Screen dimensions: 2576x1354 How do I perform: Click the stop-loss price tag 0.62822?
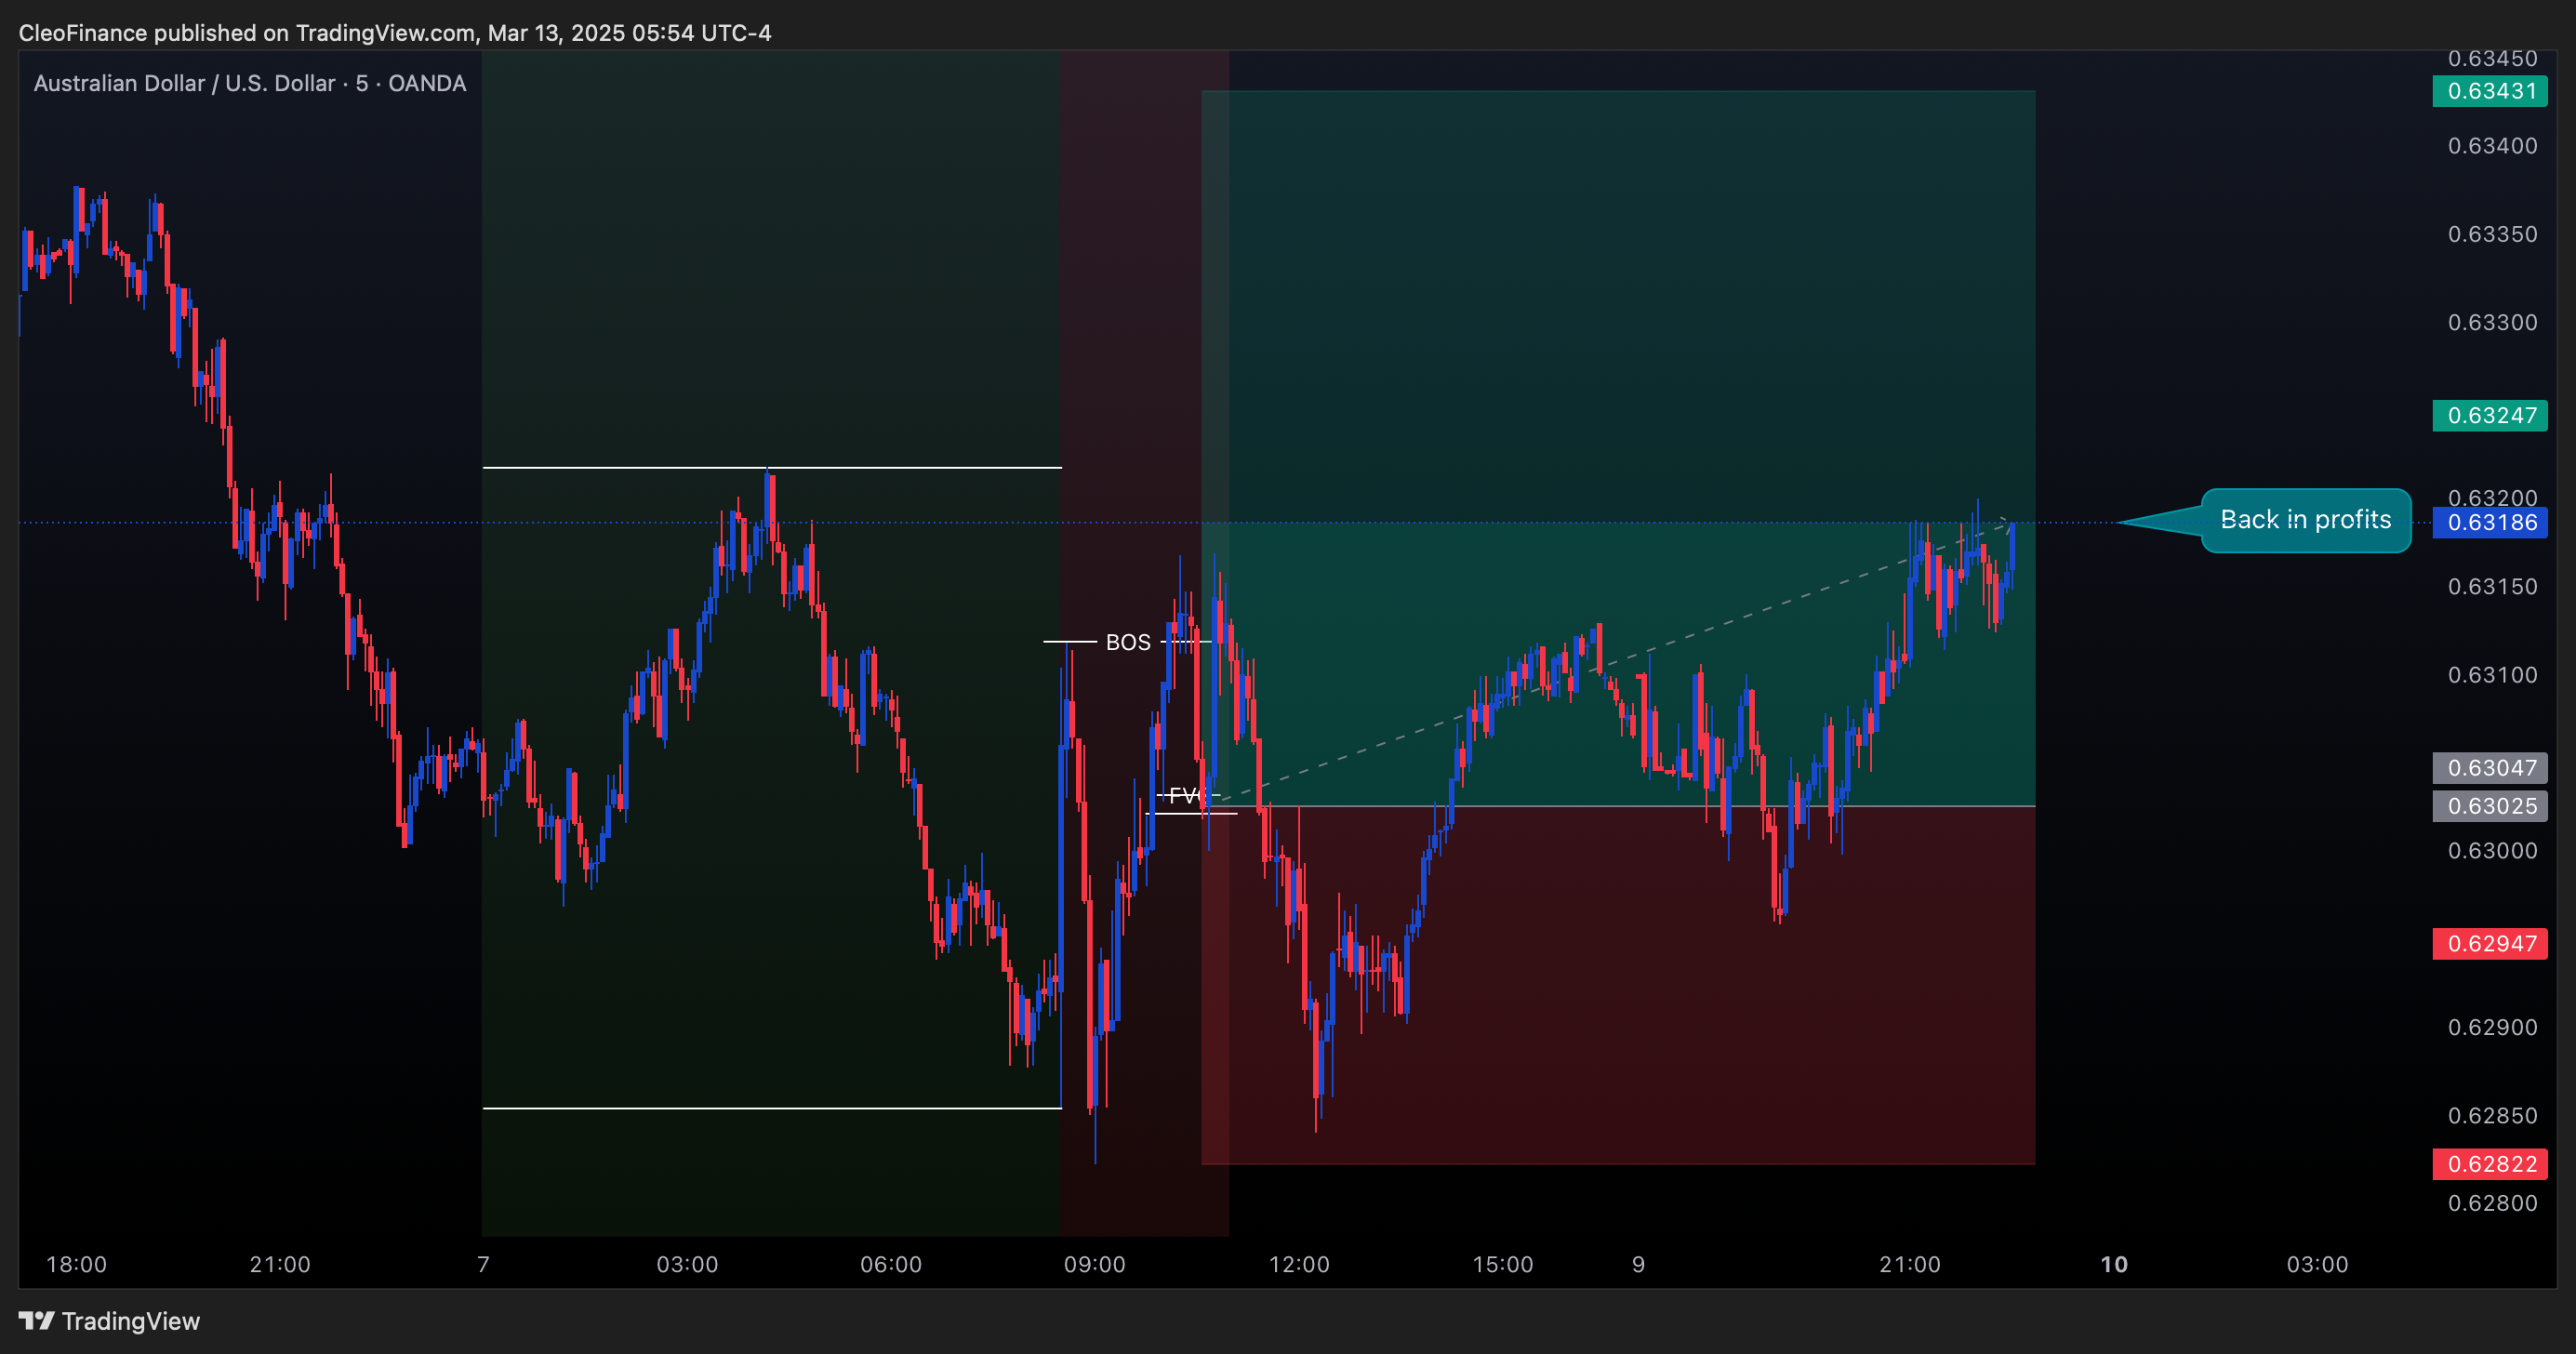(2490, 1164)
